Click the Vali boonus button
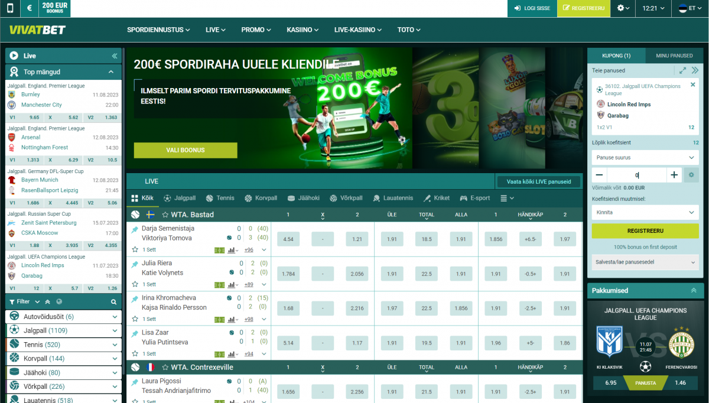The image size is (709, 403). (x=185, y=151)
